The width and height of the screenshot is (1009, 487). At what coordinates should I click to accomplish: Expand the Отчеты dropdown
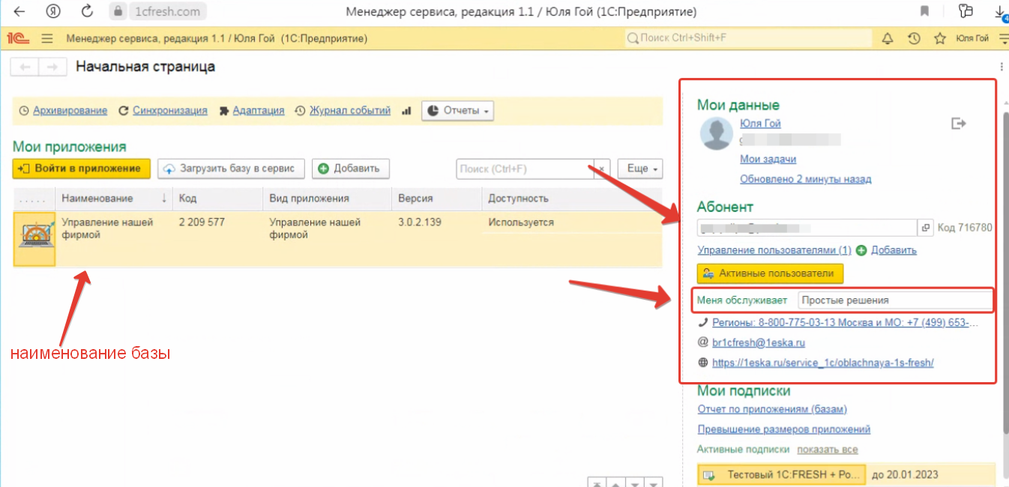point(457,111)
